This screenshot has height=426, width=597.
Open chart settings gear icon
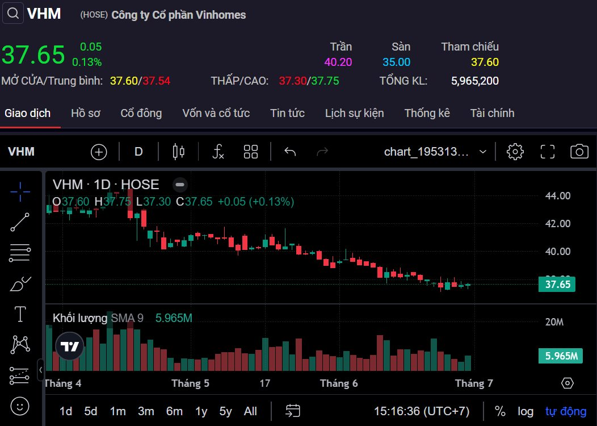[x=515, y=152]
